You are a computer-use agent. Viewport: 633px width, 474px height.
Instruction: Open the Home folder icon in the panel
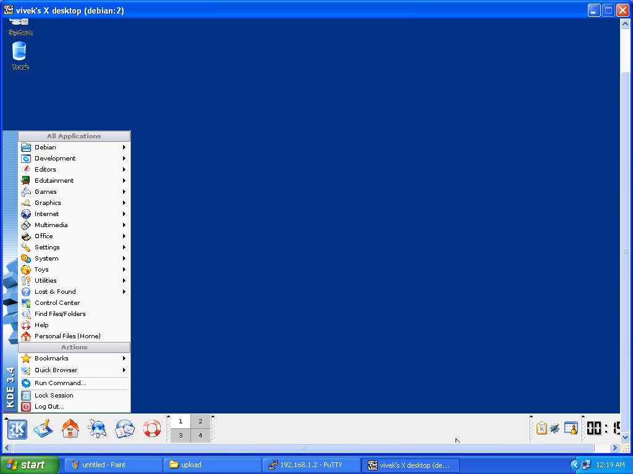tap(70, 428)
